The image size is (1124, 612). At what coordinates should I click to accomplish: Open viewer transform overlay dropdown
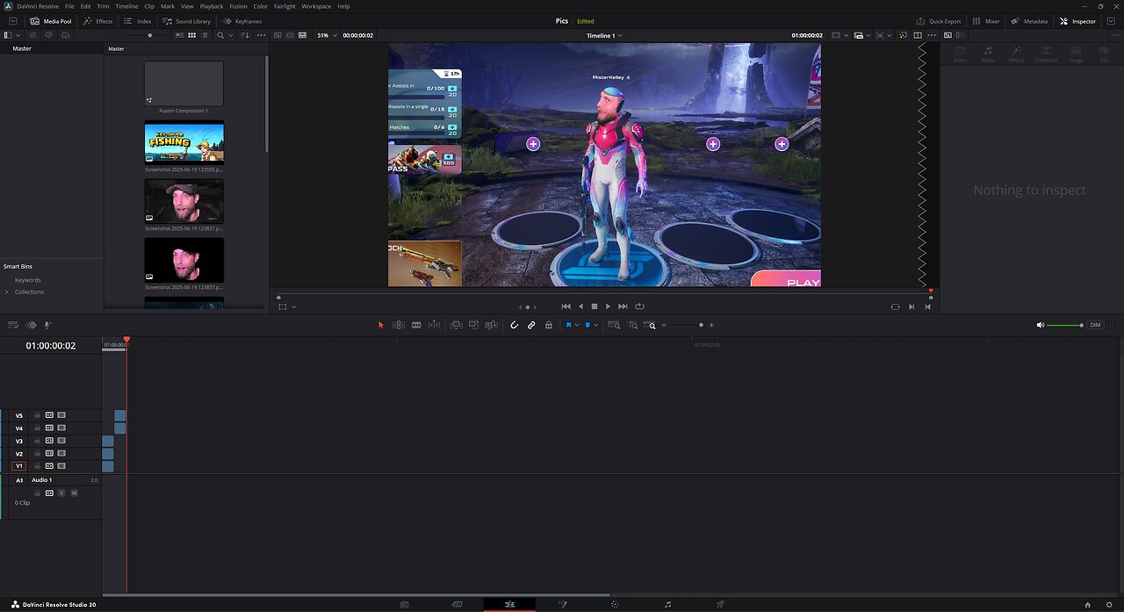293,306
